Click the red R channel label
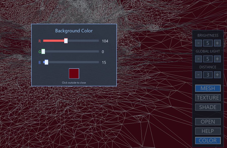Image resolution: width=227 pixels, height=148 pixels. pyautogui.click(x=40, y=41)
